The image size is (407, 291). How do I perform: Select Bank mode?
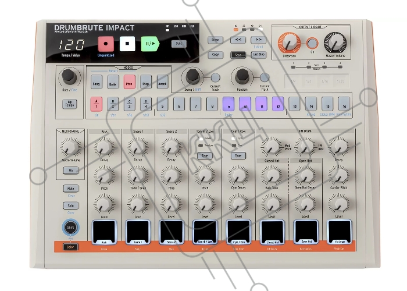pos(113,83)
